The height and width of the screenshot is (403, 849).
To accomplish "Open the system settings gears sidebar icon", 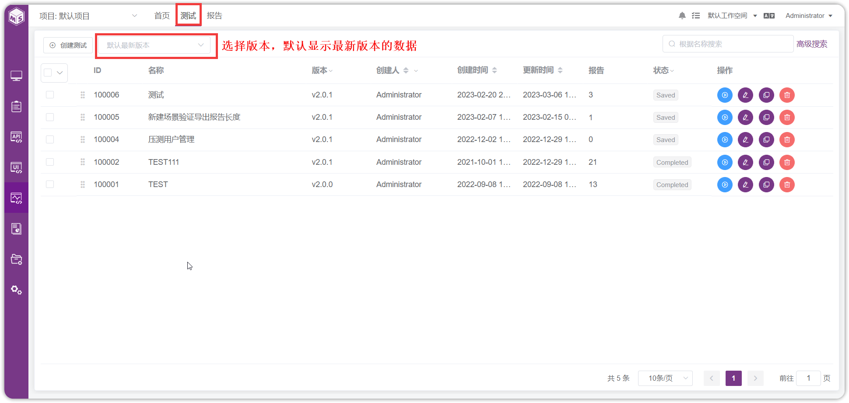I will (x=16, y=290).
